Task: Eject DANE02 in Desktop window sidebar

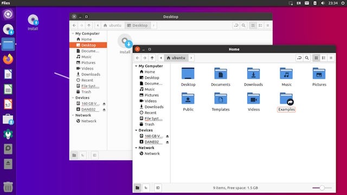Action: 104,109
